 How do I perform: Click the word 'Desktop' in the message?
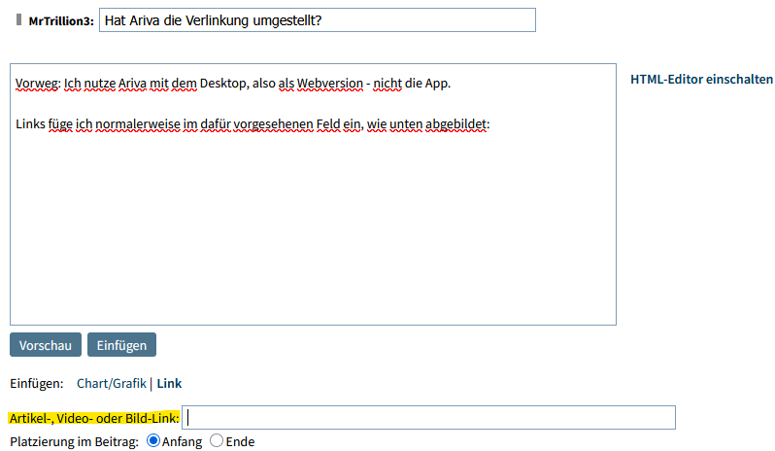223,84
